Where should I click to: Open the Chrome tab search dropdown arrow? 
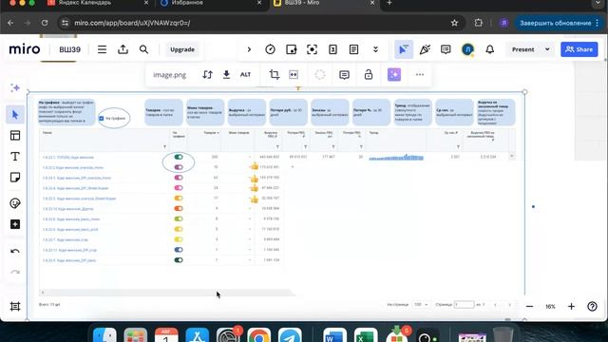(x=598, y=3)
